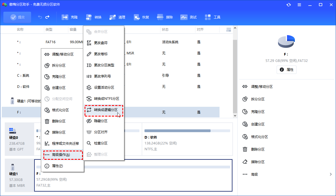
Task: Click the down arrow of the list scrollbar
Action: point(235,115)
